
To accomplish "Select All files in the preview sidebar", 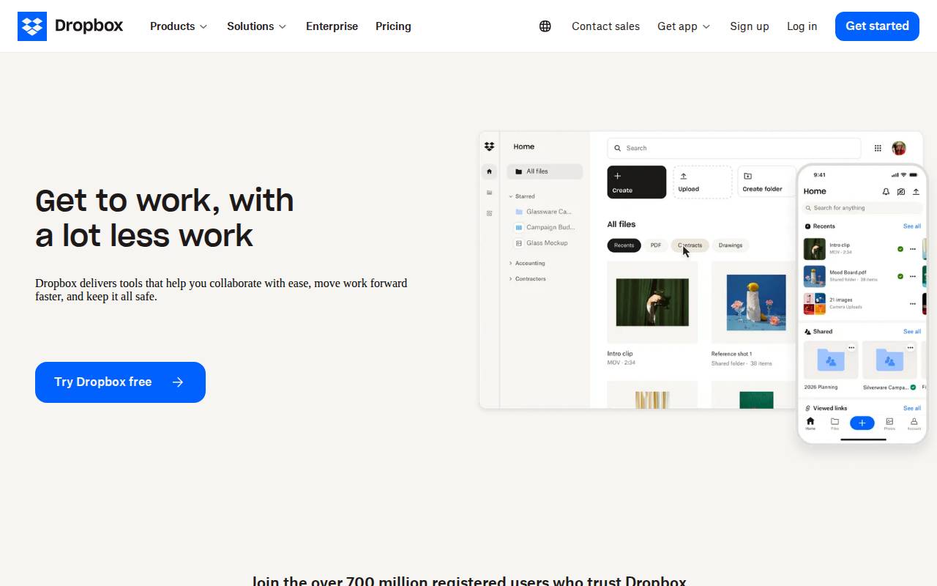I will coord(545,171).
